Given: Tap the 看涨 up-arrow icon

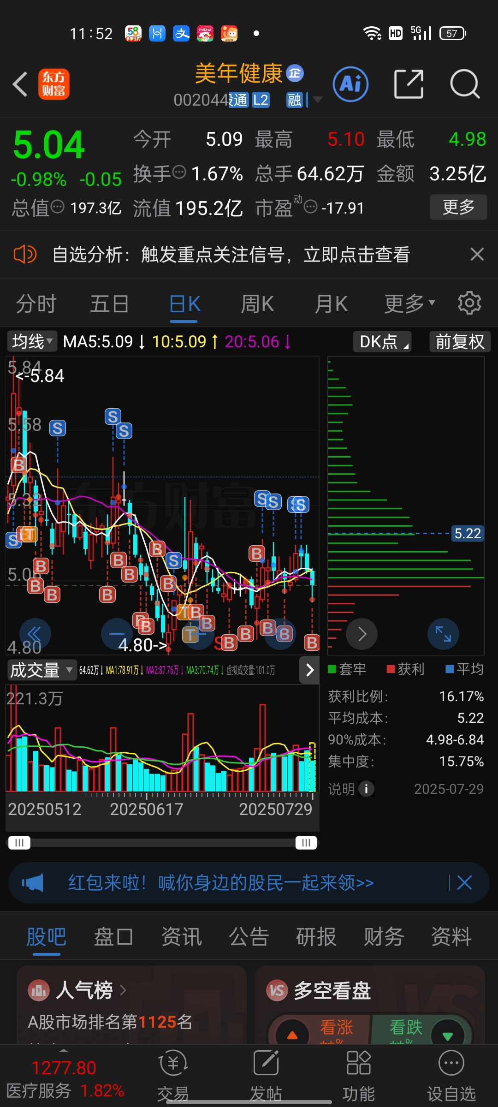Looking at the screenshot, I should 292,1036.
